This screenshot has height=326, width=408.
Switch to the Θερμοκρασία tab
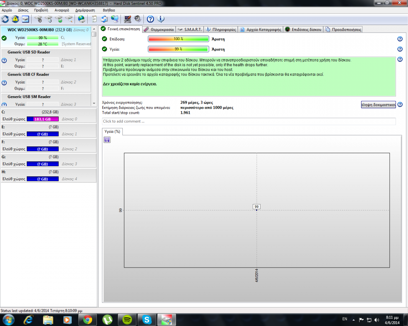tap(158, 30)
